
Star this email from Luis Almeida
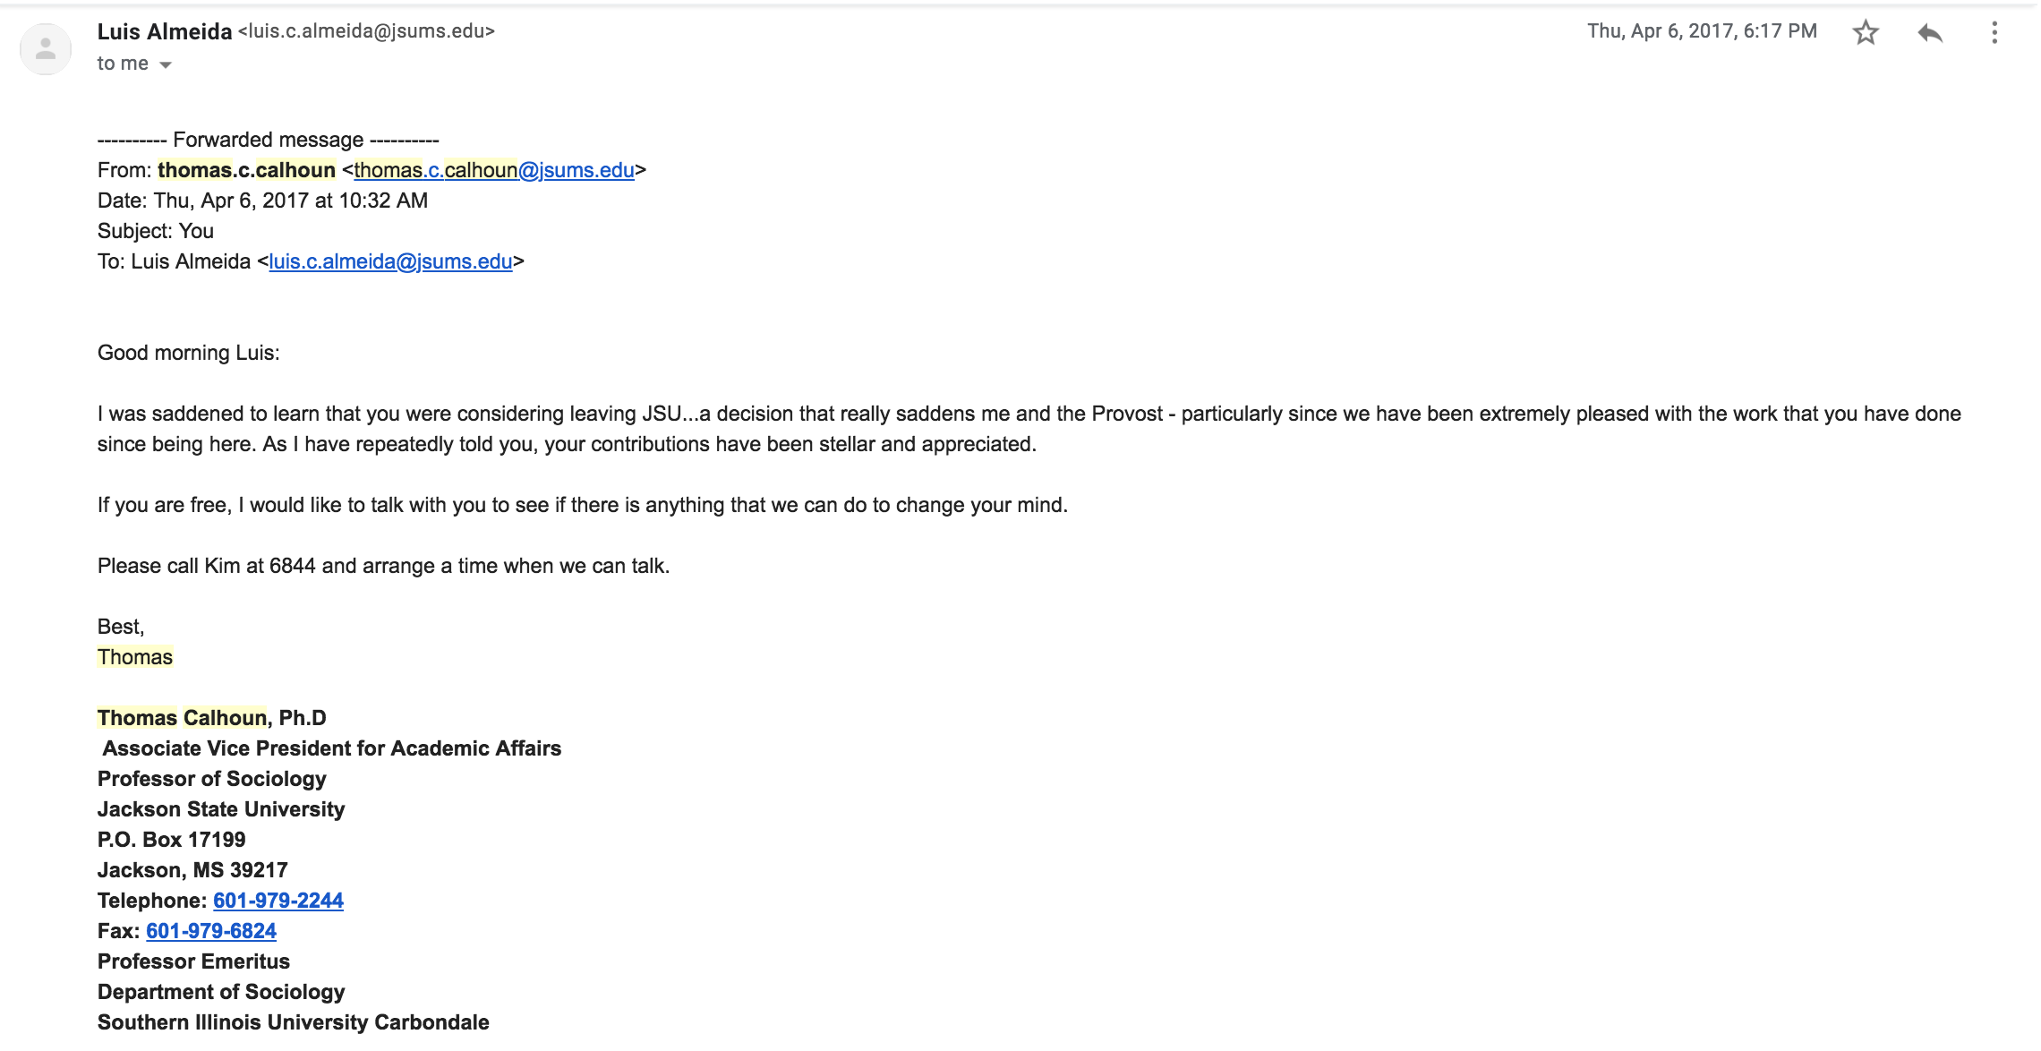(1866, 33)
